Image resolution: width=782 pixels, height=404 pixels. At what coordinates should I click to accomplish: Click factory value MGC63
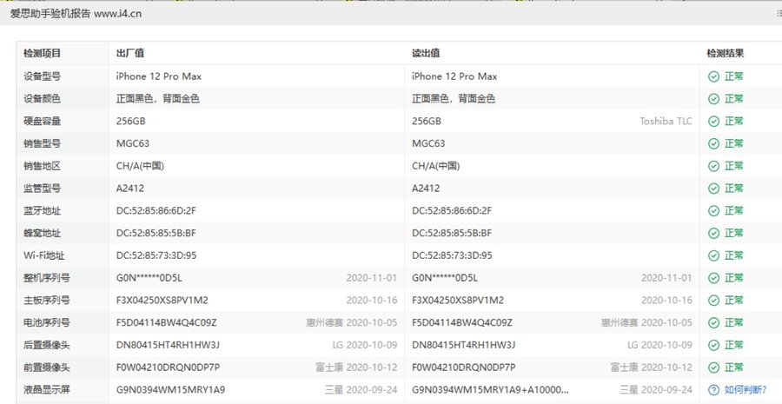133,143
